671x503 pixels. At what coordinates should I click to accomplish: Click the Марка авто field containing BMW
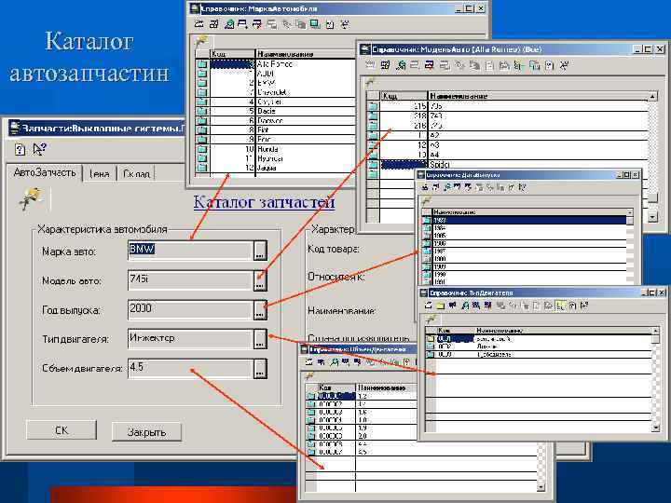(x=189, y=251)
